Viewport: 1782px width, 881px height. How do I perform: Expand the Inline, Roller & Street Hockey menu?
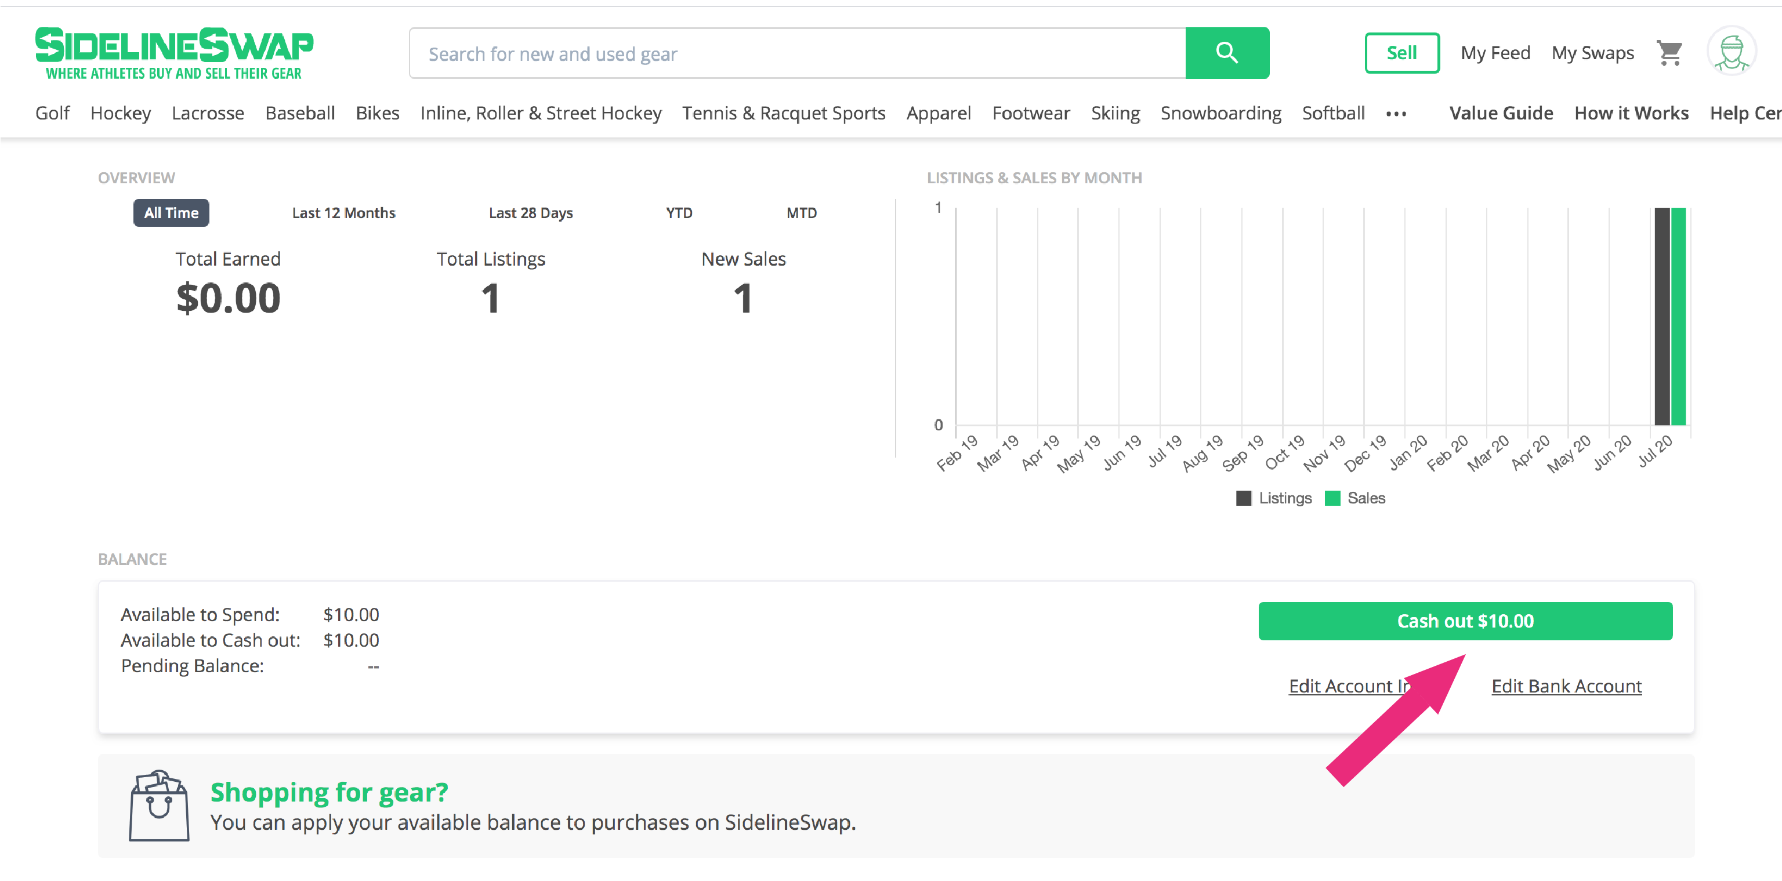pyautogui.click(x=541, y=111)
